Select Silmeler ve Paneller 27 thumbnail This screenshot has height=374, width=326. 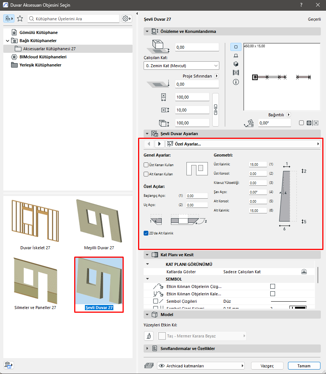35,284
